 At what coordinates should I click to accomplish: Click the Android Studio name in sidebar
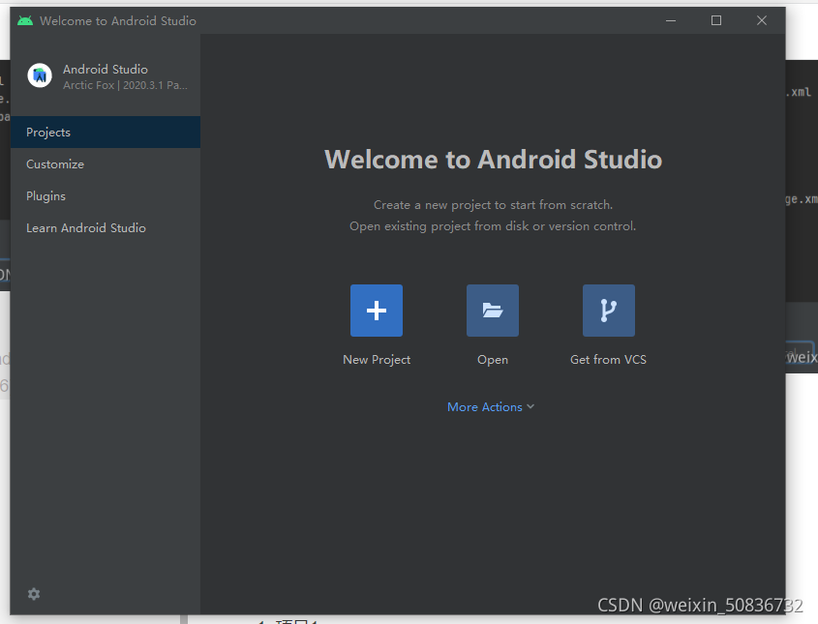click(x=106, y=70)
